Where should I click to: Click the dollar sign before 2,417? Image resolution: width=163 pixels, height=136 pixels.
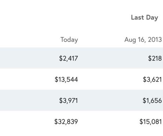click(61, 58)
